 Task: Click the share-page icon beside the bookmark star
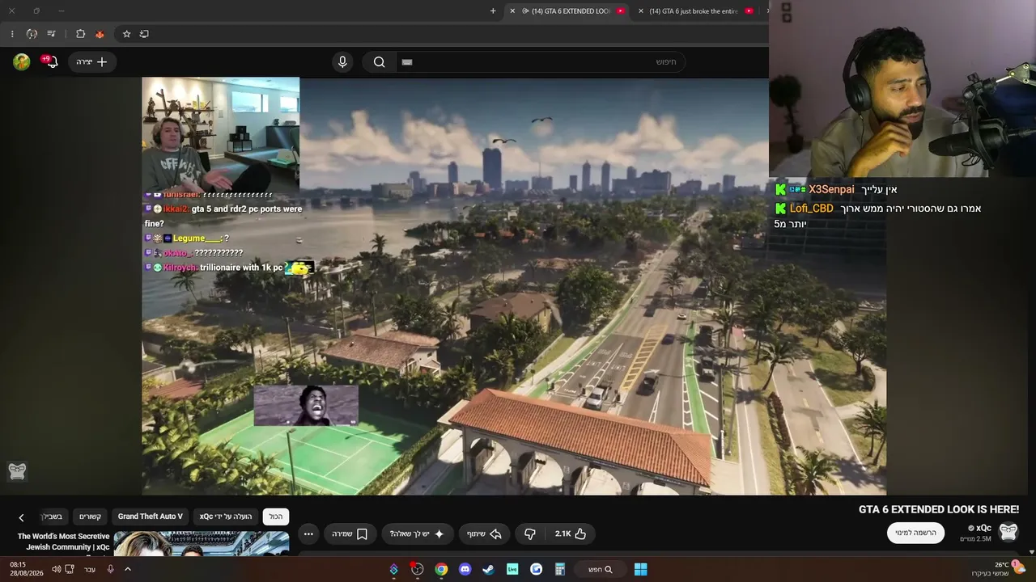click(x=144, y=34)
